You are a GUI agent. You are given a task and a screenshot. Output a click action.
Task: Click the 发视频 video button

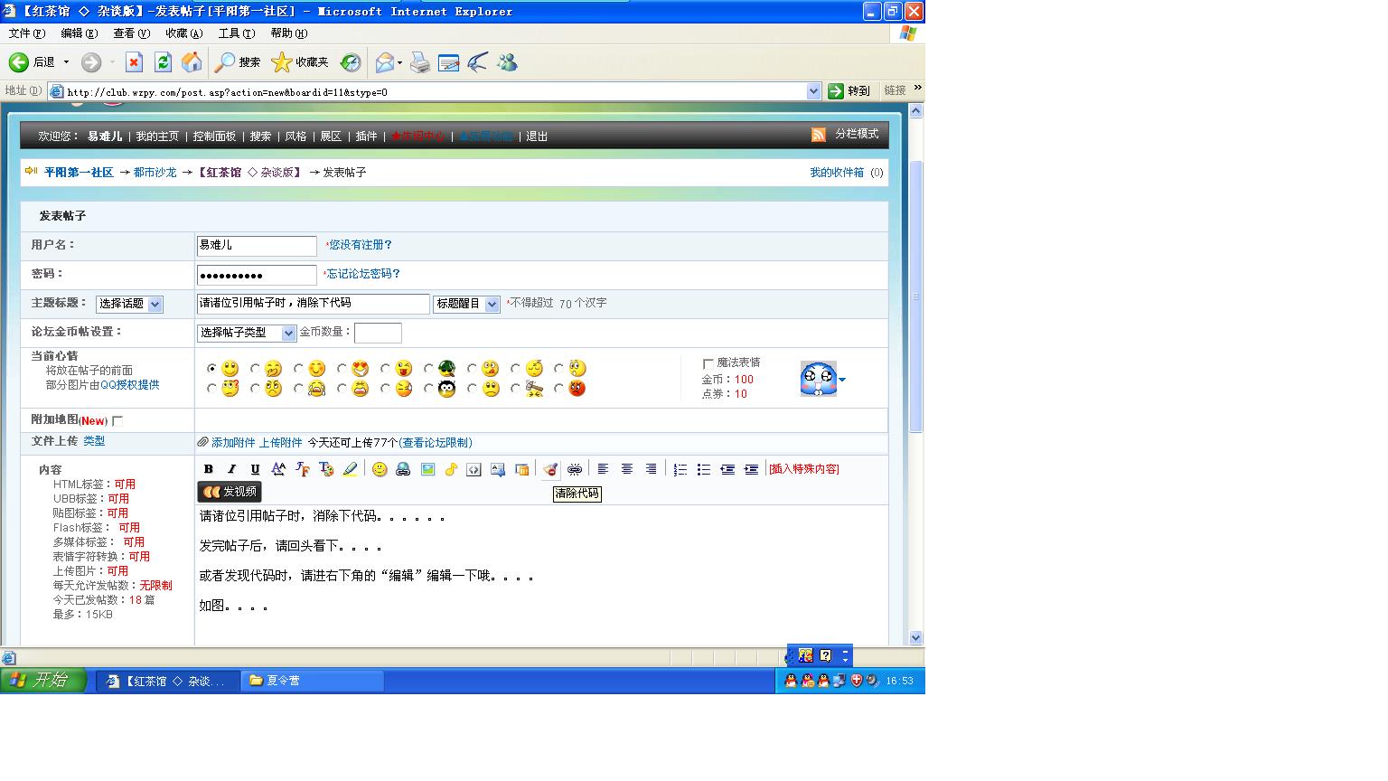[x=230, y=492]
